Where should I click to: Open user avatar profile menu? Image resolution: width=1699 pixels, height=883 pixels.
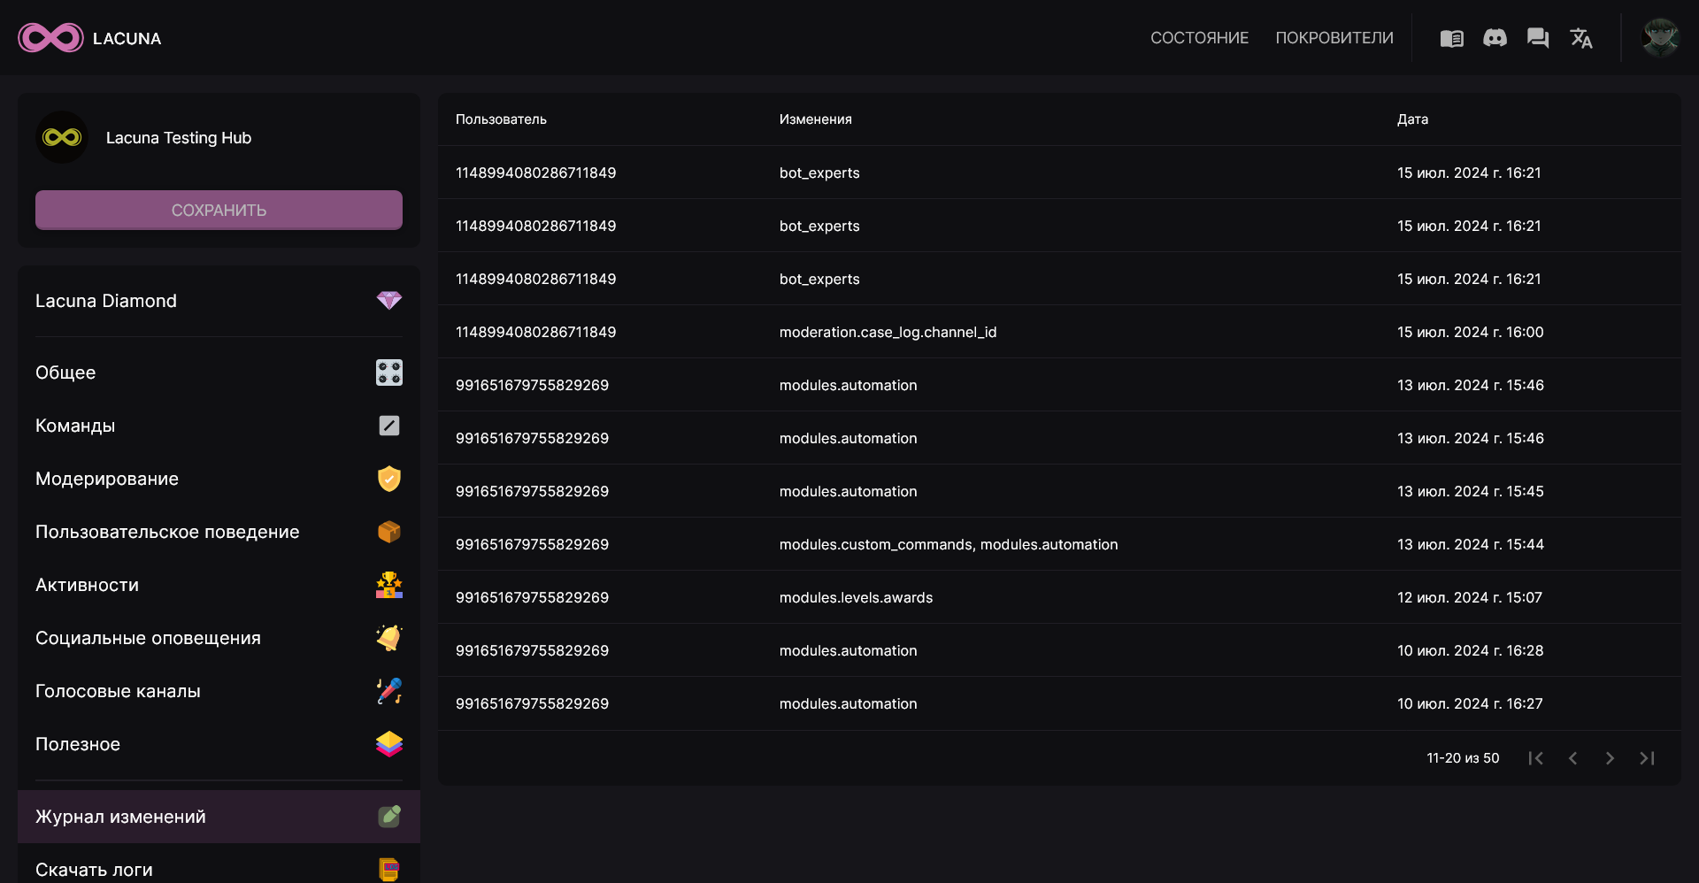point(1660,38)
